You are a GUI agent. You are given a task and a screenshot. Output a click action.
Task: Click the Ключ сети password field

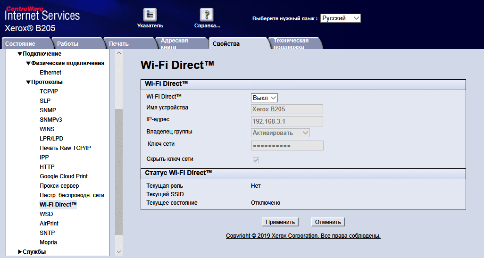click(287, 146)
